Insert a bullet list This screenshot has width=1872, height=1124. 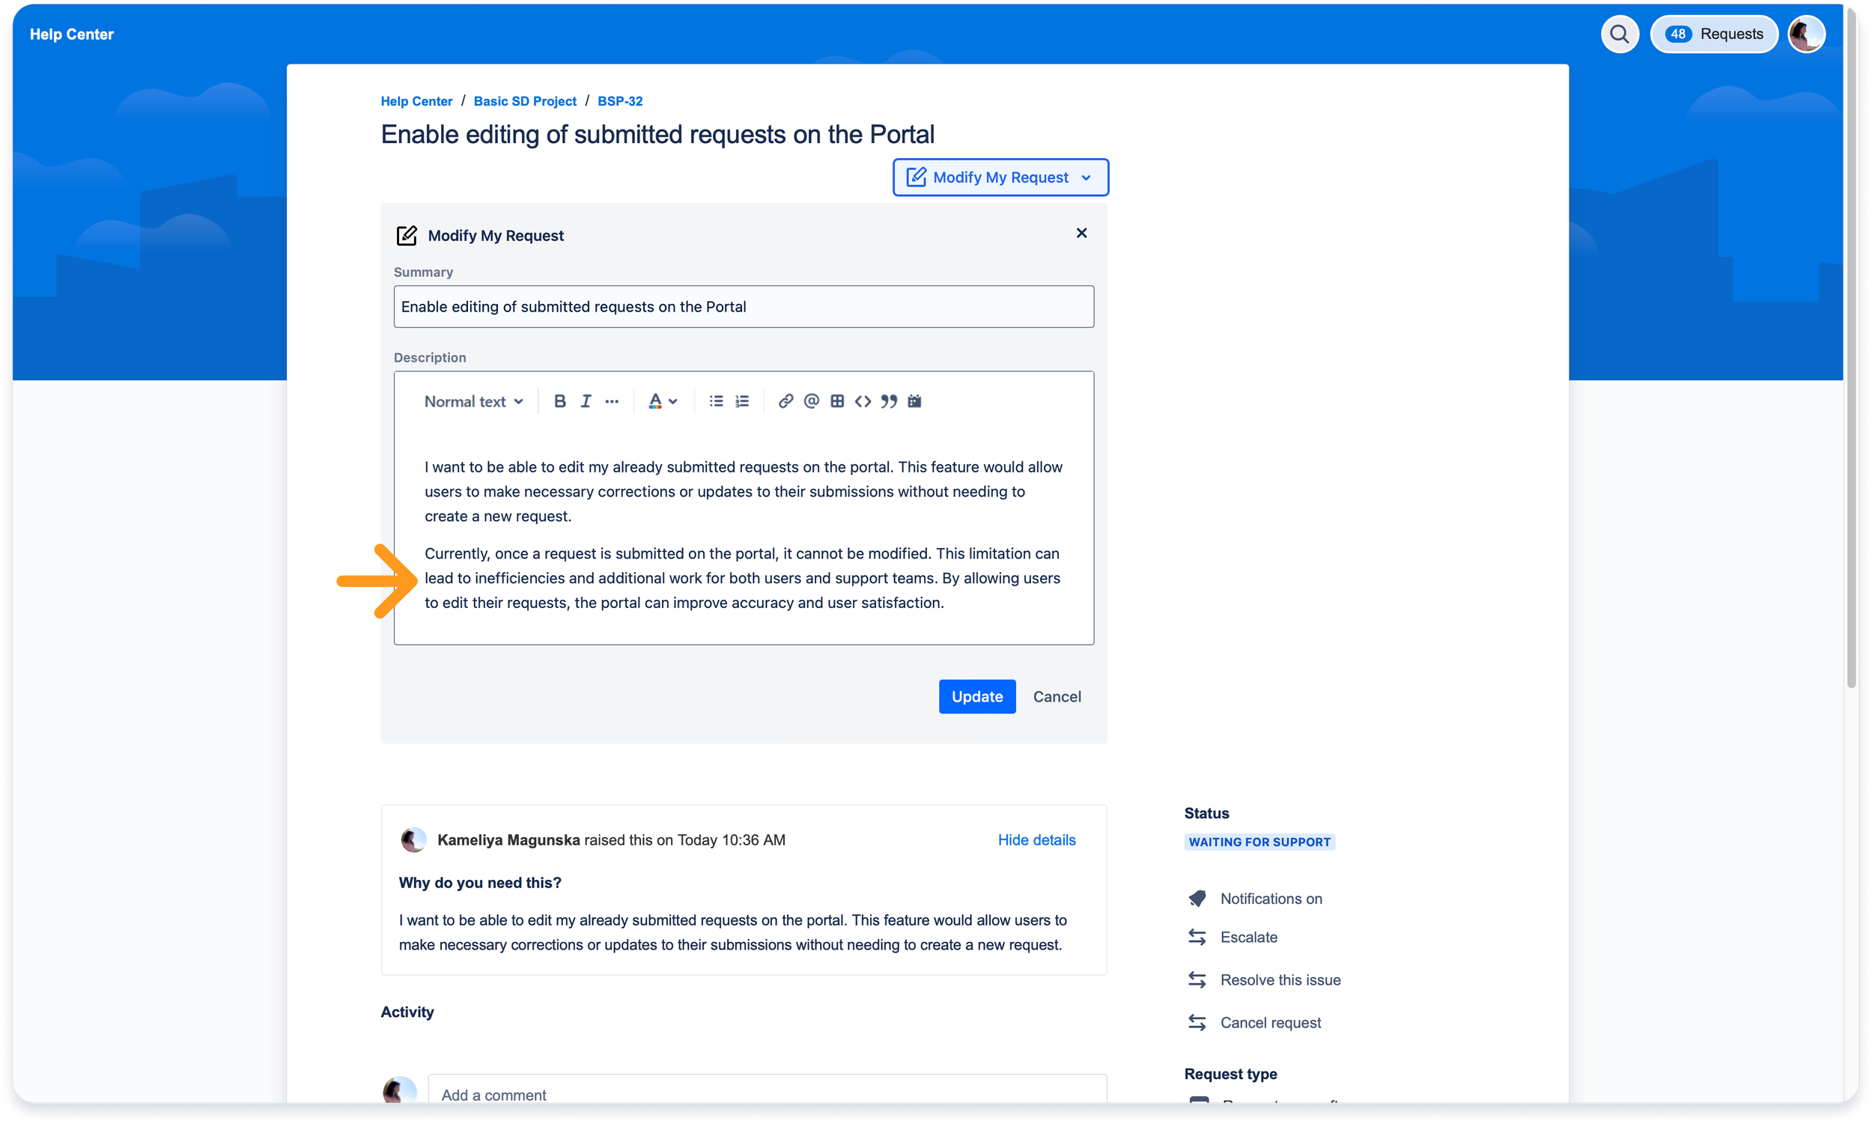tap(716, 401)
